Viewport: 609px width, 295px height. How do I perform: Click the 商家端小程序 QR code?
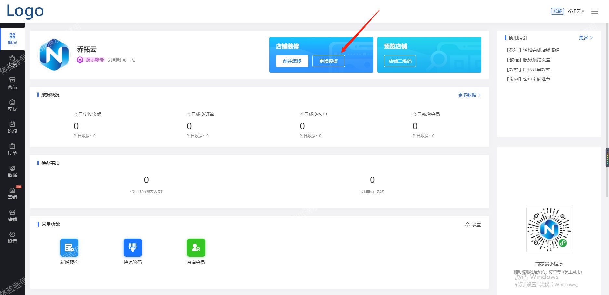tap(549, 229)
